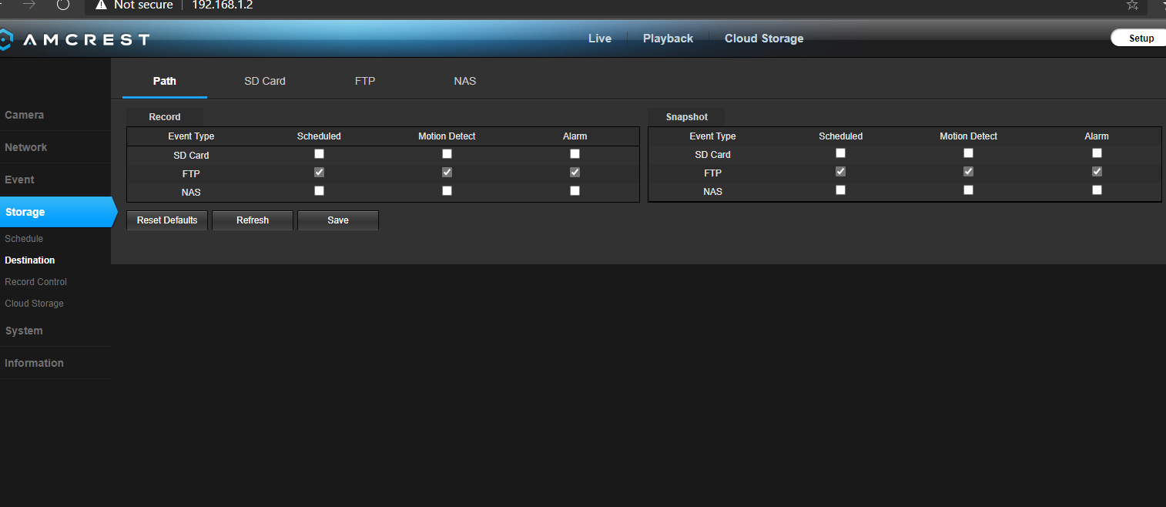This screenshot has width=1166, height=507.
Task: Tick NAS Scheduled snapshot checkbox
Action: pyautogui.click(x=840, y=190)
